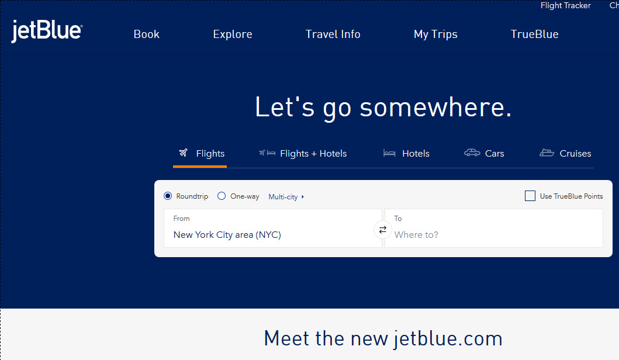Select the One-way radio button

[x=222, y=196]
